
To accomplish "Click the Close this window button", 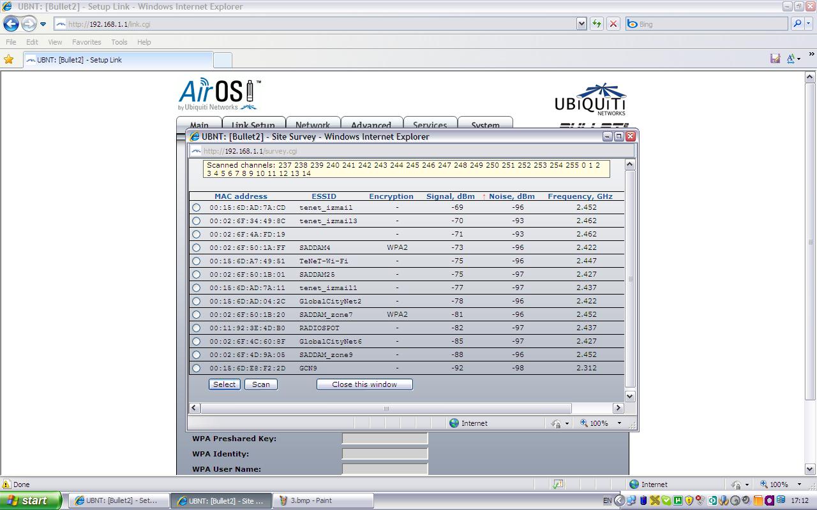I will pos(364,384).
